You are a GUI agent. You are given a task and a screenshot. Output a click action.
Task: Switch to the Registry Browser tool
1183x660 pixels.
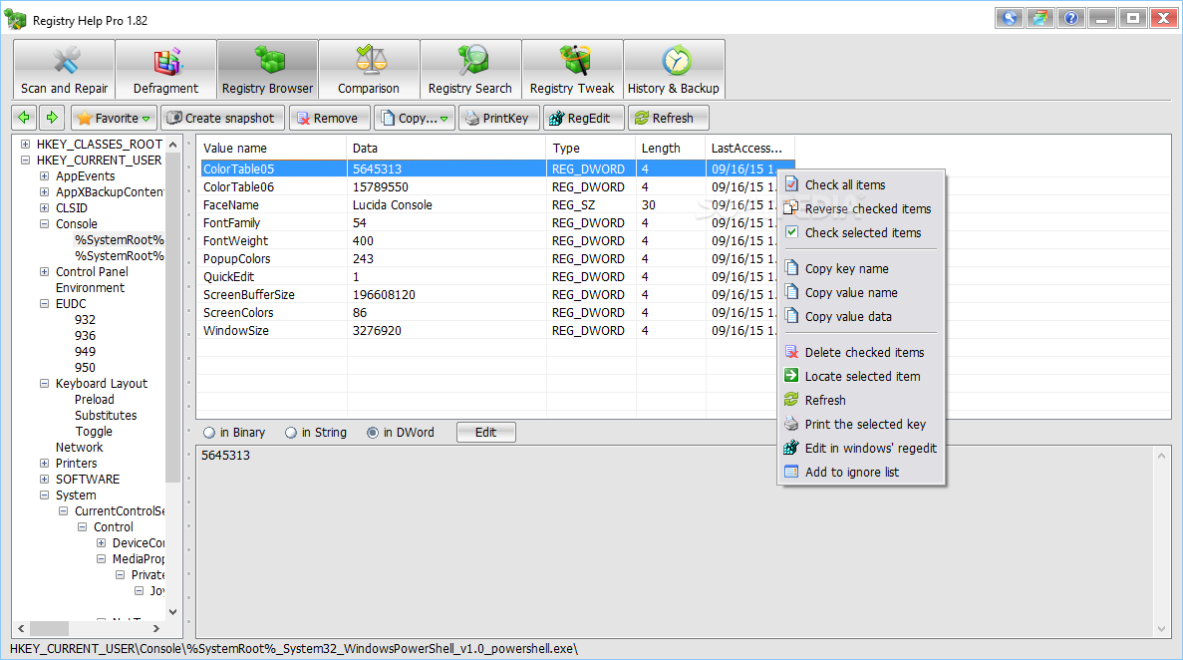(x=267, y=70)
